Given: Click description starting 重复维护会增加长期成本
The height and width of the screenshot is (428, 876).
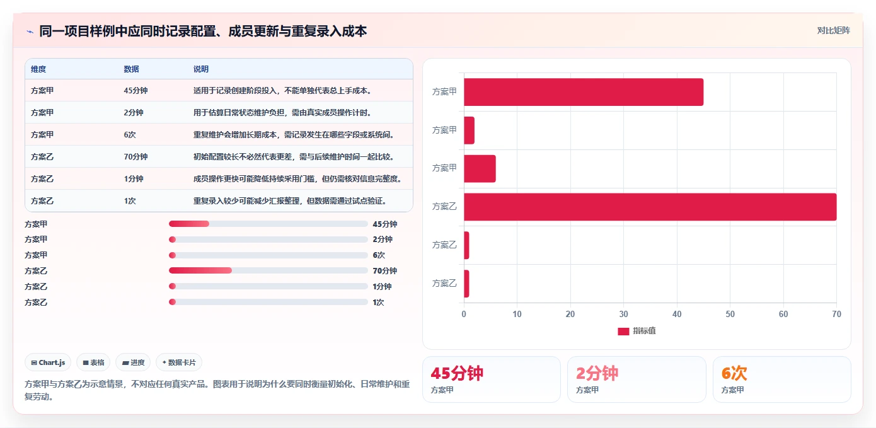Looking at the screenshot, I should pos(294,135).
